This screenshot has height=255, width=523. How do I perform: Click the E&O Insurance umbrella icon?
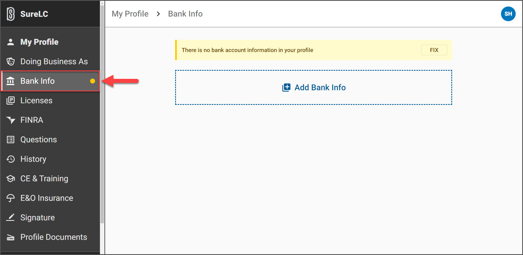[x=11, y=198]
